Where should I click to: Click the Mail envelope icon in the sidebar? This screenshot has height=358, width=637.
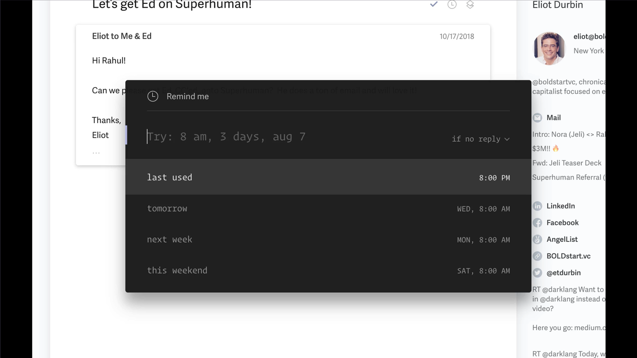point(537,118)
